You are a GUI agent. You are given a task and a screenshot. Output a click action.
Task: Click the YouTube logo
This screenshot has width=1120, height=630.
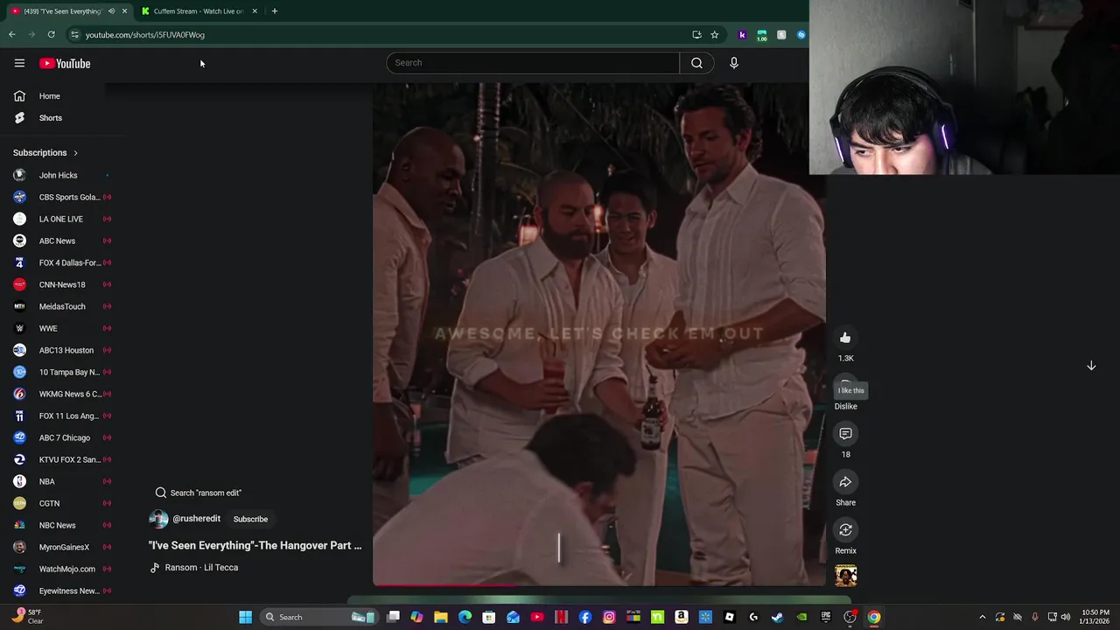pos(65,63)
